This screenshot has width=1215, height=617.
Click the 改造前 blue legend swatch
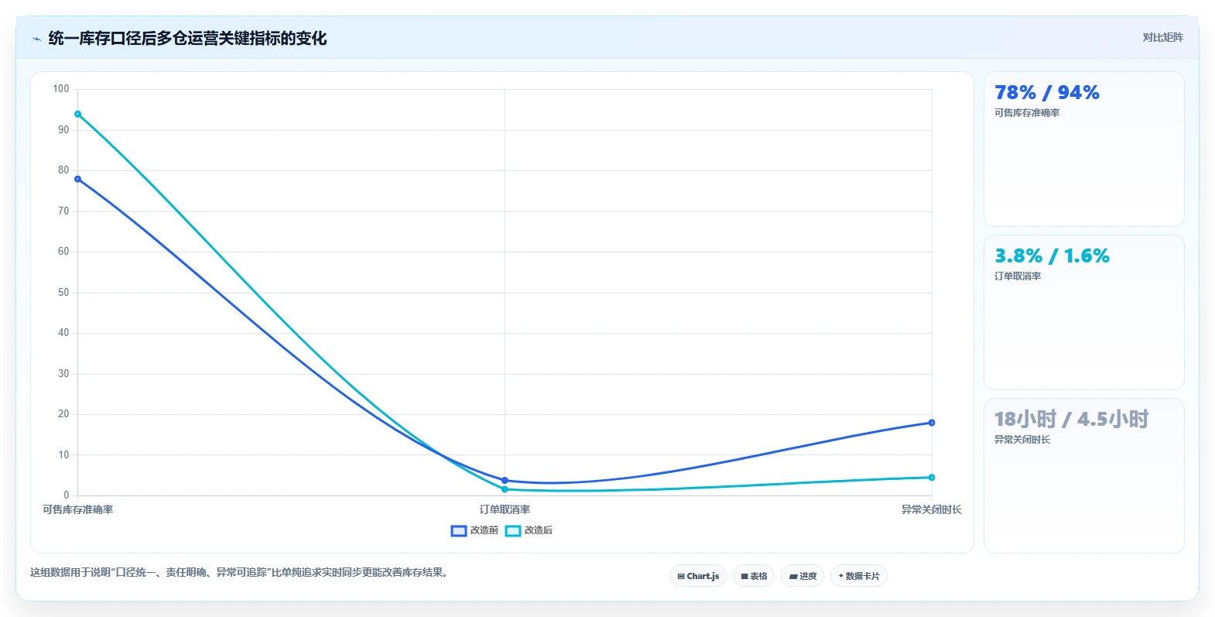(459, 530)
